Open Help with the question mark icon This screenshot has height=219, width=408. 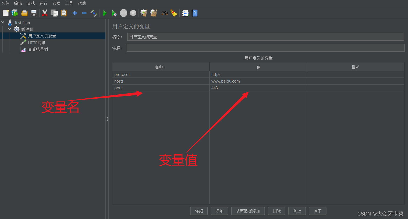point(195,13)
